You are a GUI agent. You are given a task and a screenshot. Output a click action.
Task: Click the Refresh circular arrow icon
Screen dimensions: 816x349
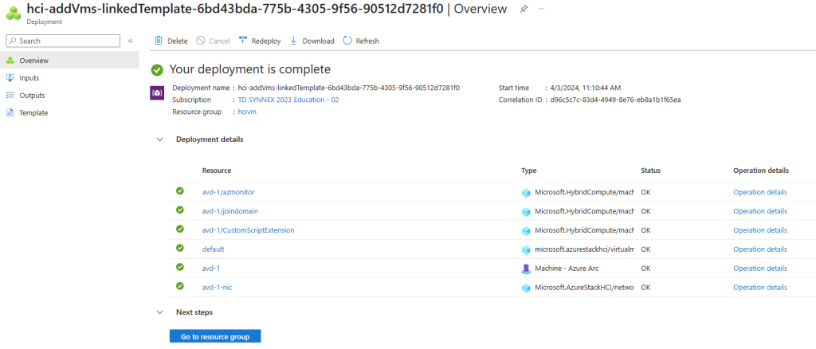pyautogui.click(x=347, y=41)
